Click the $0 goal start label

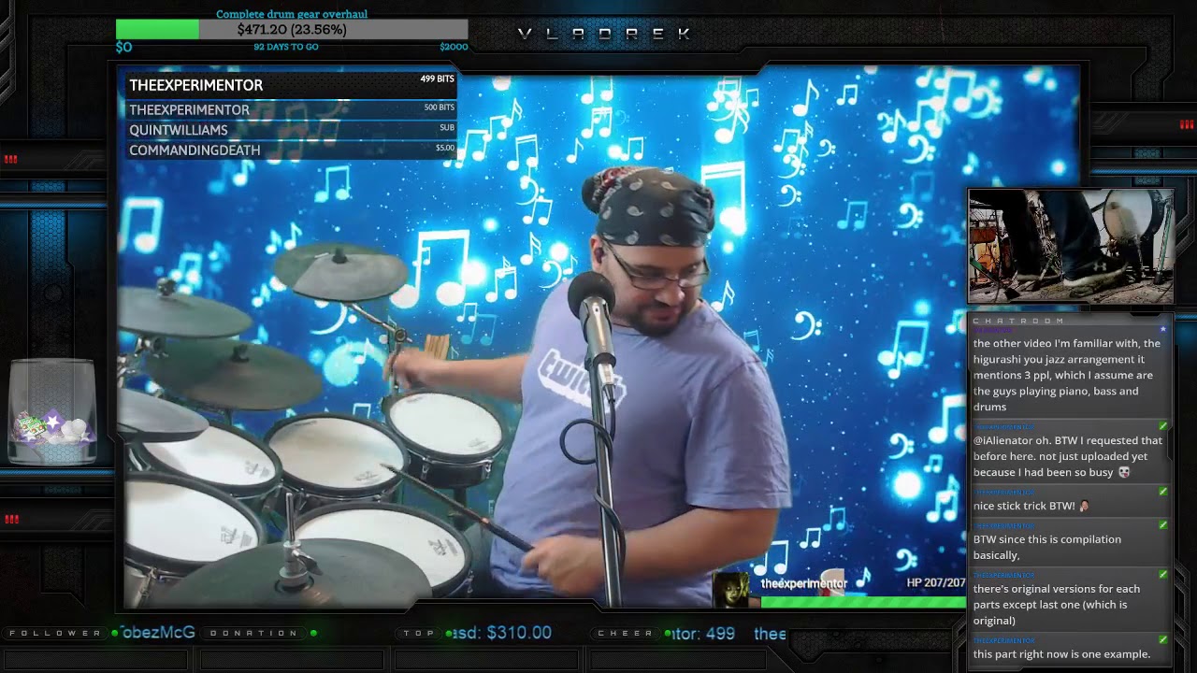click(124, 47)
